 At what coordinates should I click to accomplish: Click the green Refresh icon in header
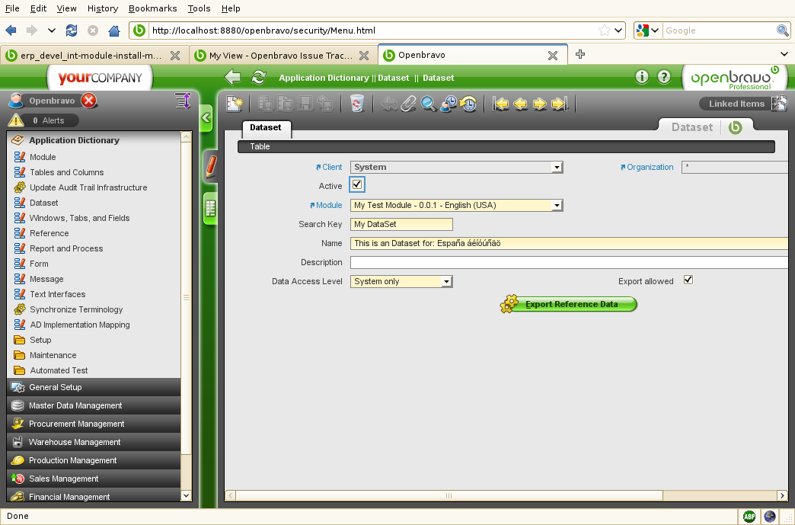[259, 78]
